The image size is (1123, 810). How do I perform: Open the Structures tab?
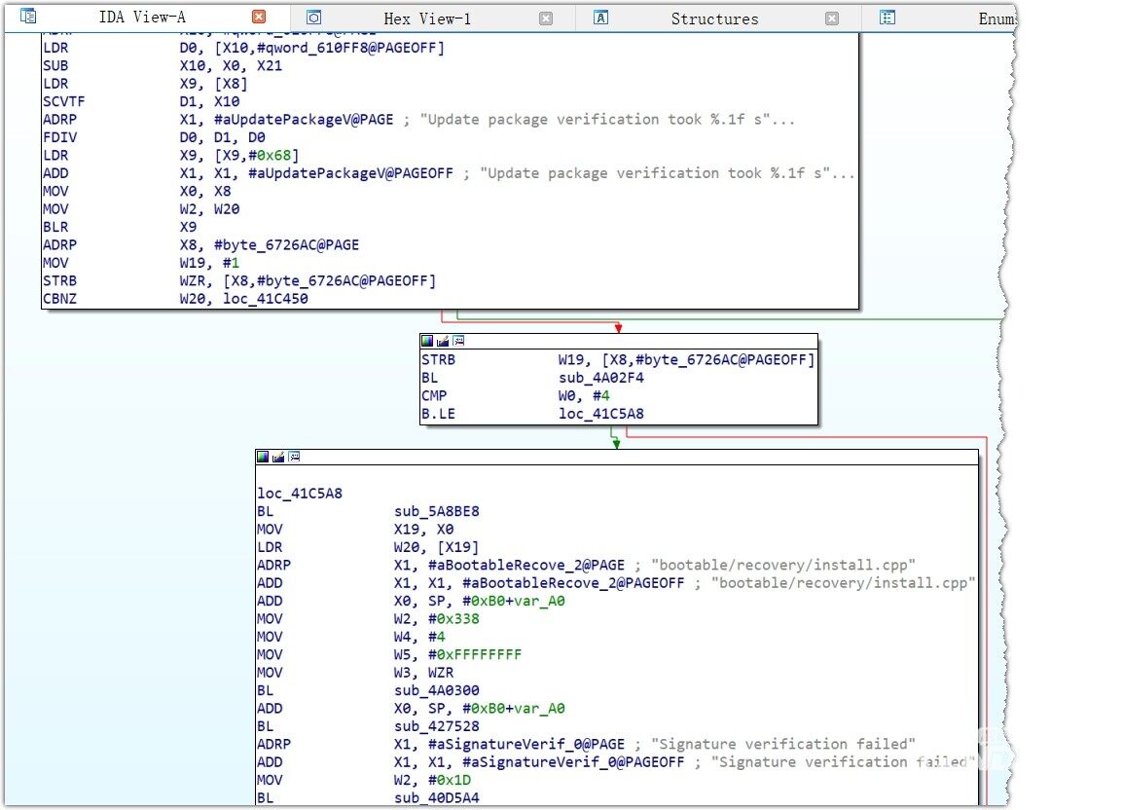(714, 18)
